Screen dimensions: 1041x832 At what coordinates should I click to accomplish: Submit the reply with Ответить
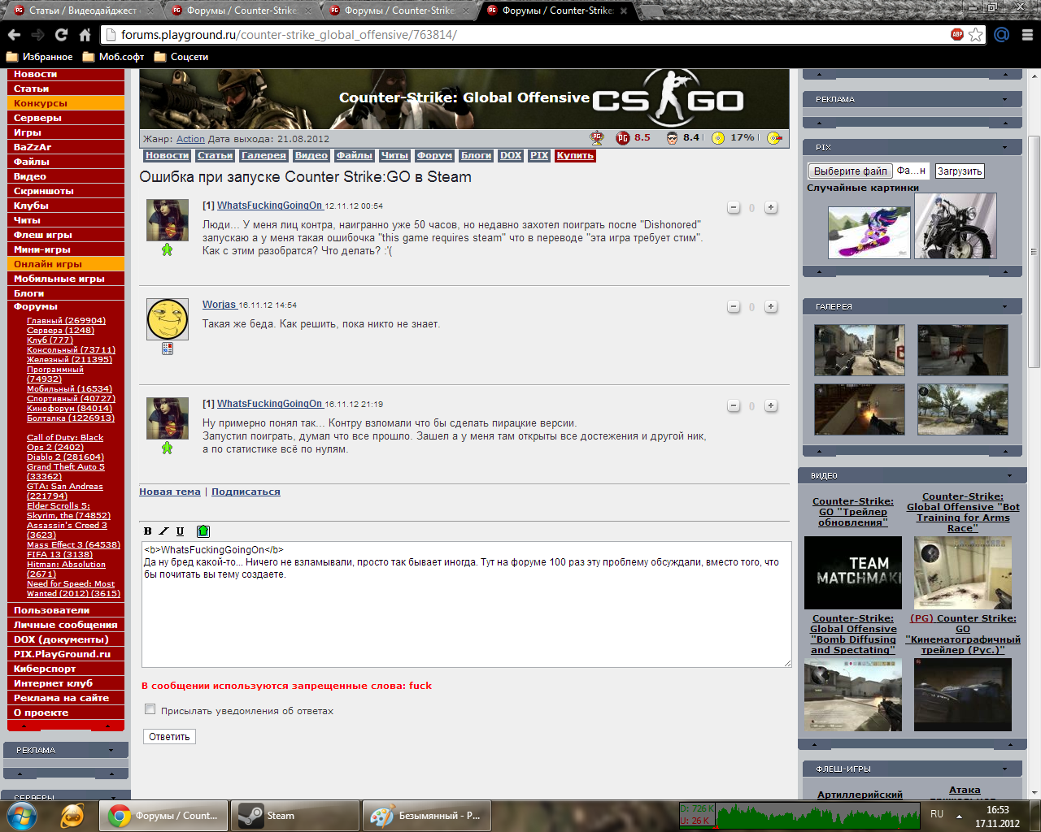tap(169, 737)
